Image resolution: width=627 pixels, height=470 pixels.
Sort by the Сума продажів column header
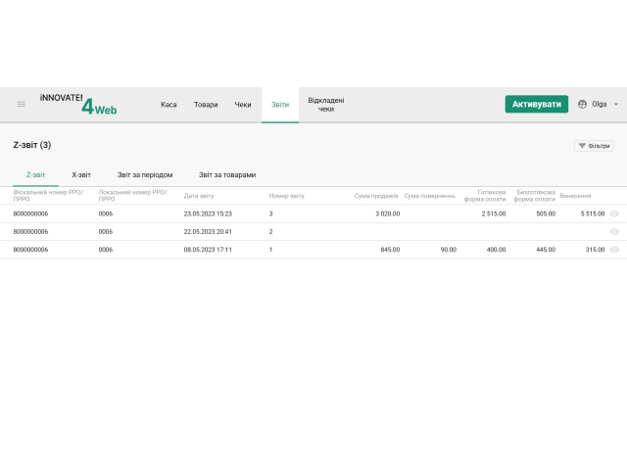pos(376,196)
